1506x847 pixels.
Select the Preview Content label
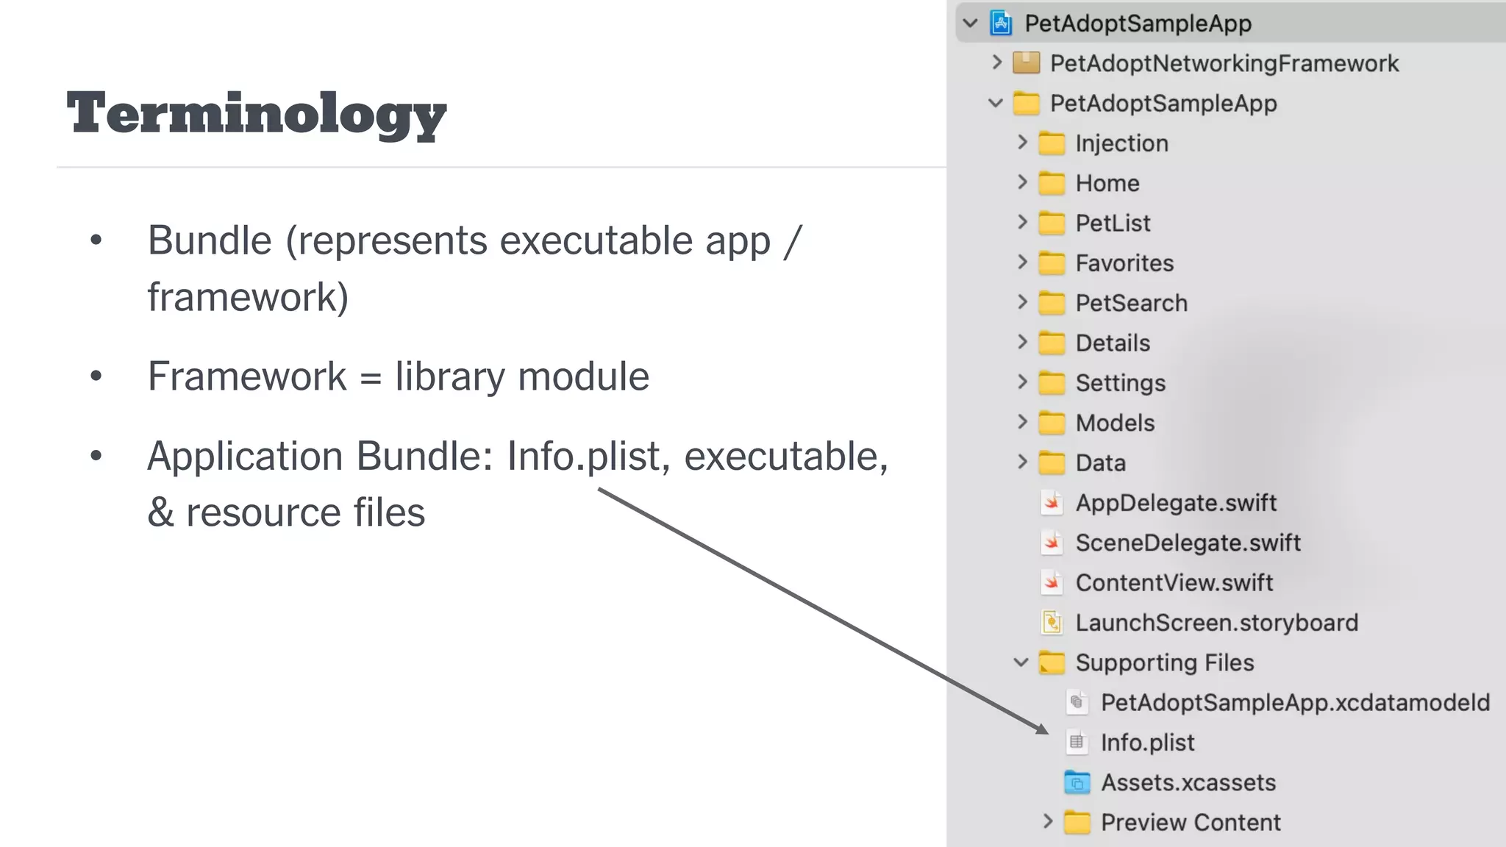point(1191,823)
